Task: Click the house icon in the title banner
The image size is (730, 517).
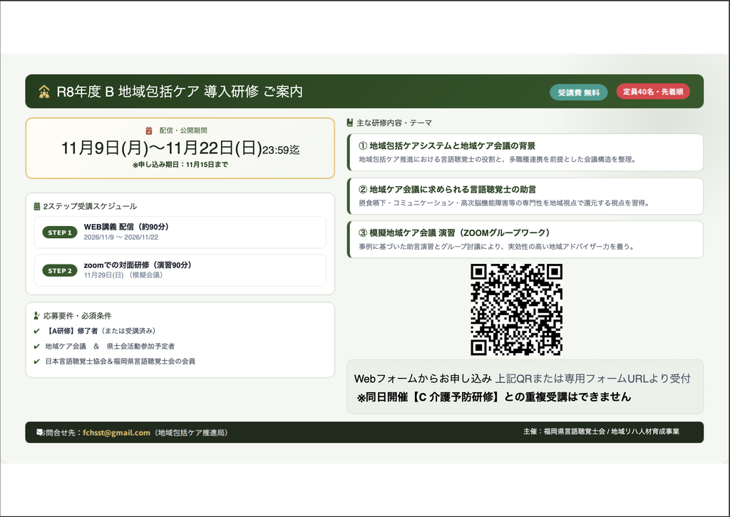Action: click(x=44, y=92)
